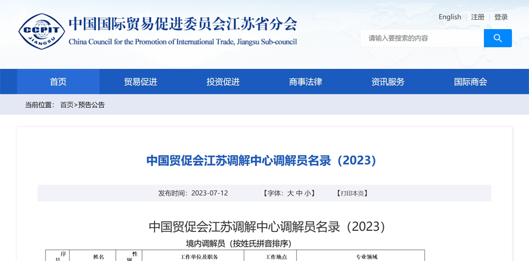
Task: Switch to English version link
Action: [x=450, y=17]
